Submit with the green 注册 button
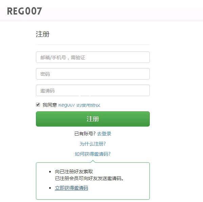The height and width of the screenshot is (202, 203). click(x=93, y=119)
